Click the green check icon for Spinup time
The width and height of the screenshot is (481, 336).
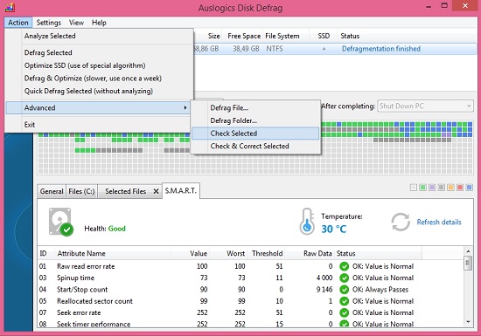pyautogui.click(x=345, y=278)
